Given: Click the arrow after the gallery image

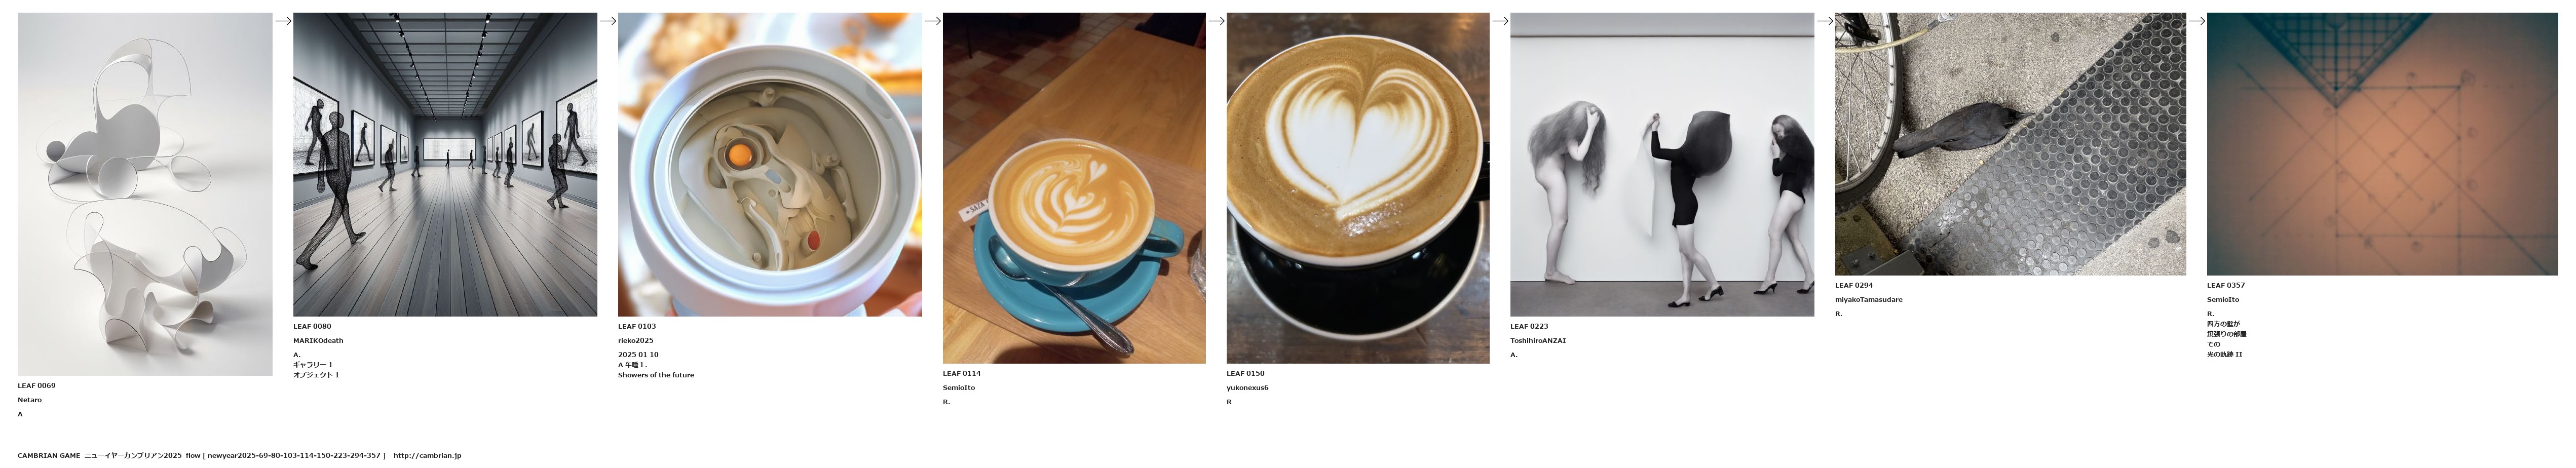Looking at the screenshot, I should [608, 21].
